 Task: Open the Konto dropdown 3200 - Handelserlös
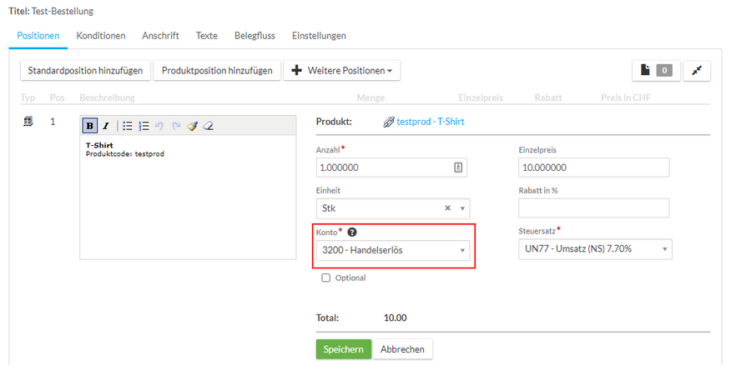[x=393, y=250]
